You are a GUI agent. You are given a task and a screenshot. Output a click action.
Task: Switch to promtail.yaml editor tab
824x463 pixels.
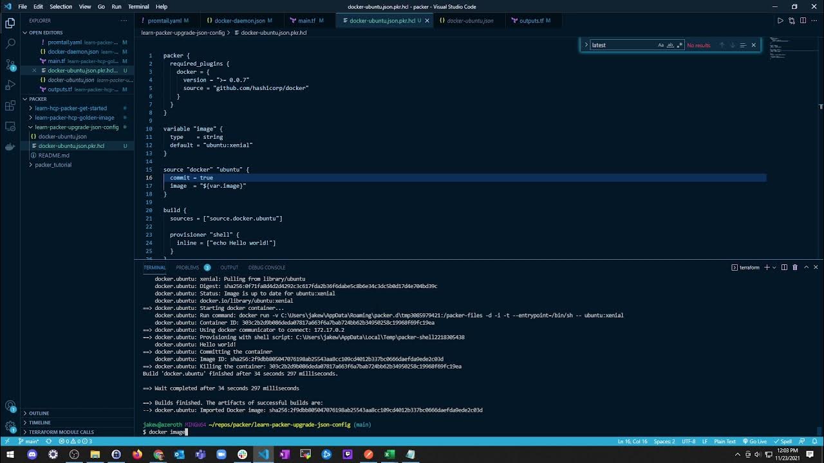(164, 21)
